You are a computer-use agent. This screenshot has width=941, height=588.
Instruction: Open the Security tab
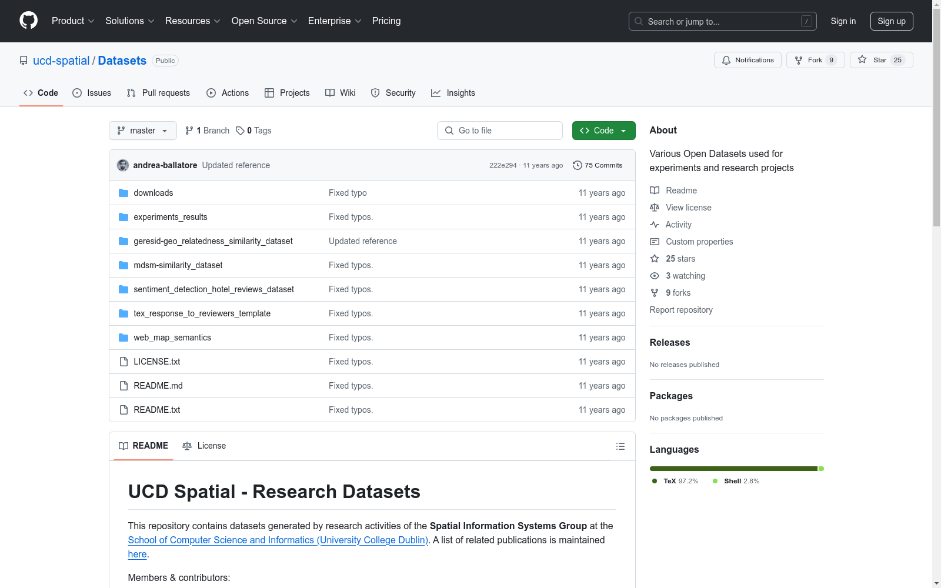393,93
